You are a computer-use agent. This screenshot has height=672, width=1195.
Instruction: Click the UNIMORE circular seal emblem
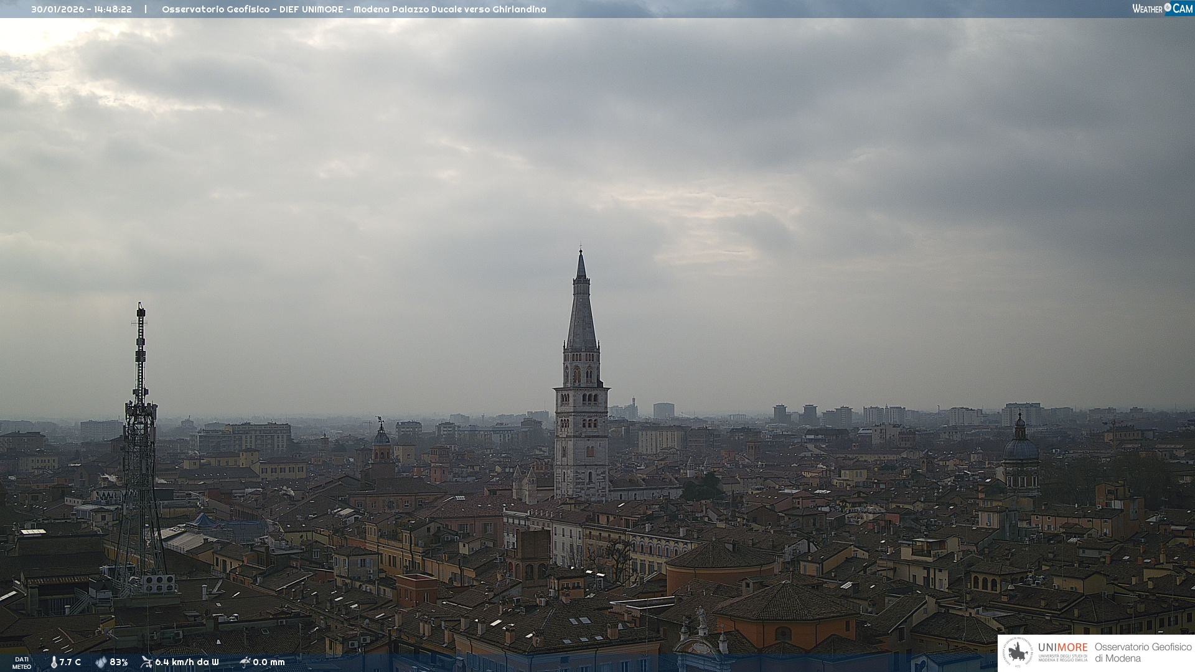tap(1018, 653)
